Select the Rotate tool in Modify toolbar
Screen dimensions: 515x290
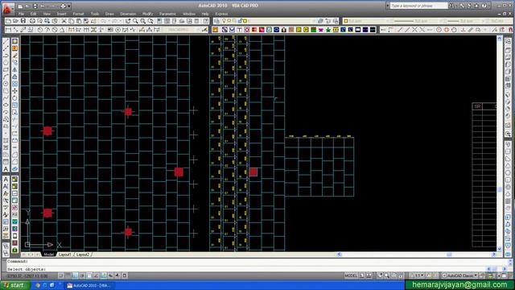[x=14, y=98]
